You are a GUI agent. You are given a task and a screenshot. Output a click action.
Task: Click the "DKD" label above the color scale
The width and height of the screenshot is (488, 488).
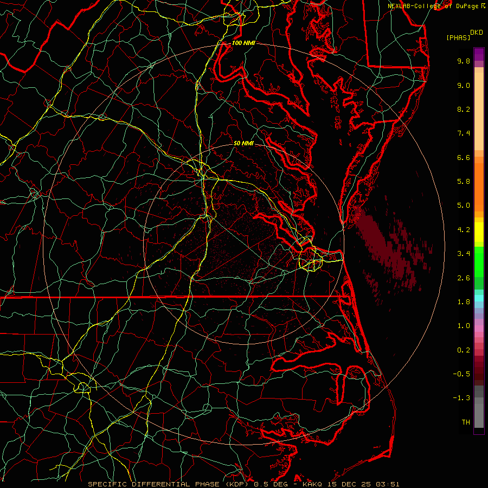click(x=476, y=33)
